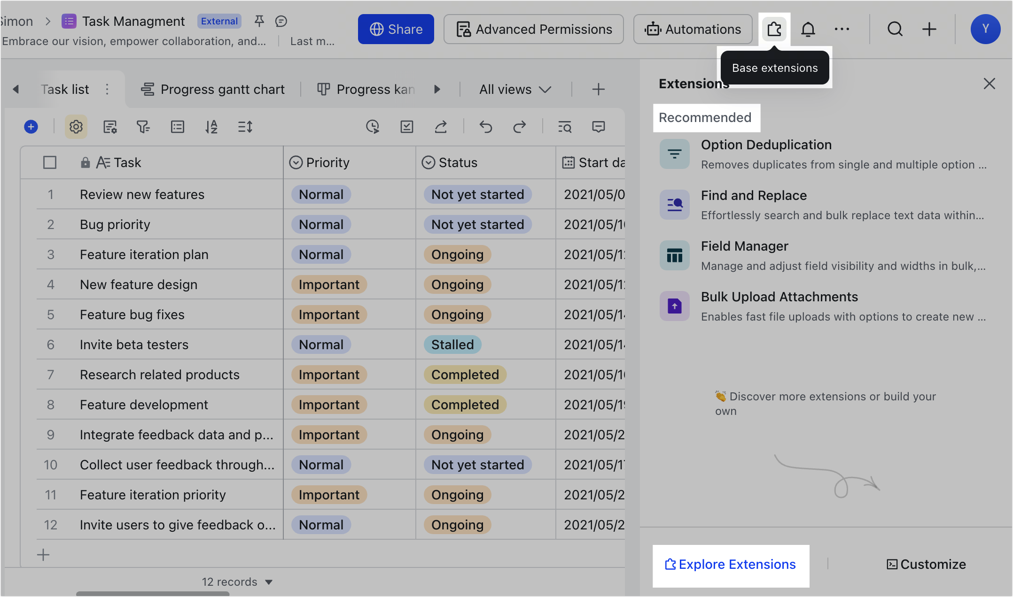Check the select-all checkbox in the Task header
The height and width of the screenshot is (597, 1013).
coord(50,162)
